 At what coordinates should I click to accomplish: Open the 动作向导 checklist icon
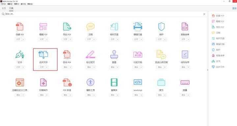tap(185, 54)
